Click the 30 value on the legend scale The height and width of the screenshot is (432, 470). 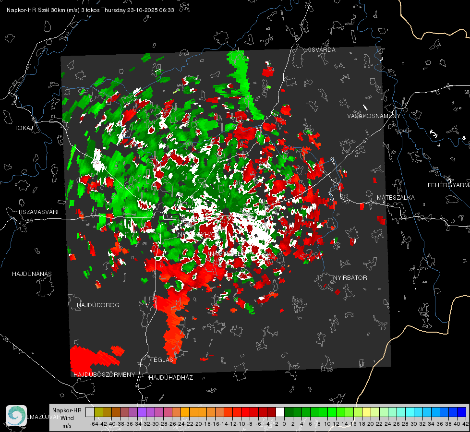(414, 424)
